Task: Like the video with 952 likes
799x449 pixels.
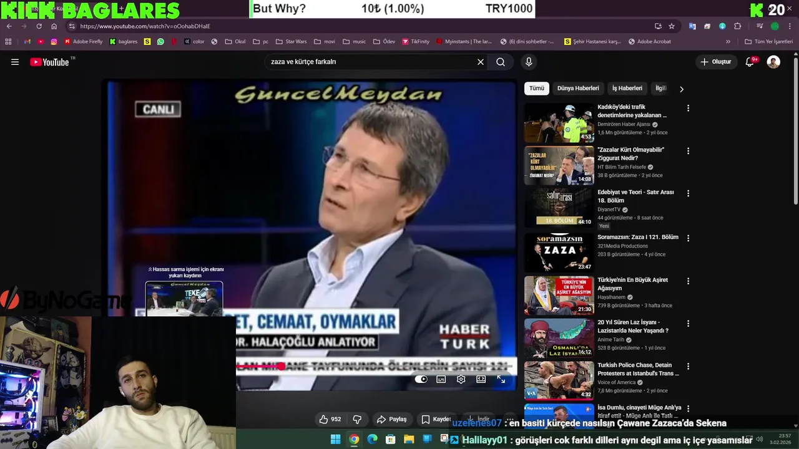Action: tap(330, 419)
